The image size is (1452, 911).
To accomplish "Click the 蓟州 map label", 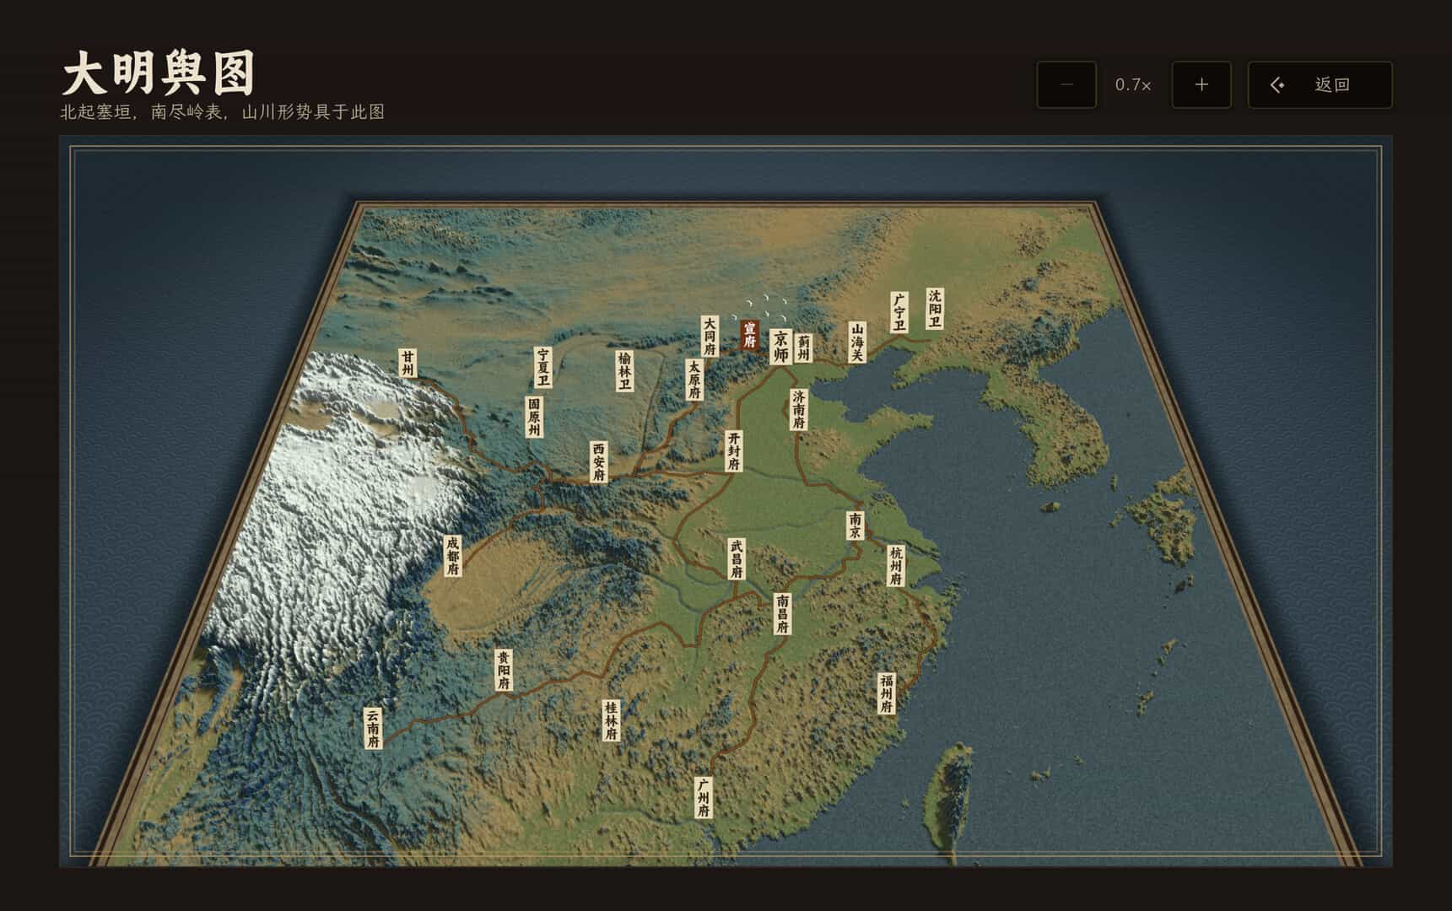I will pos(804,348).
